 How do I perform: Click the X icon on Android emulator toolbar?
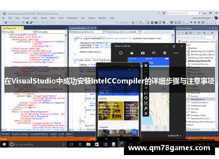tap(146, 65)
